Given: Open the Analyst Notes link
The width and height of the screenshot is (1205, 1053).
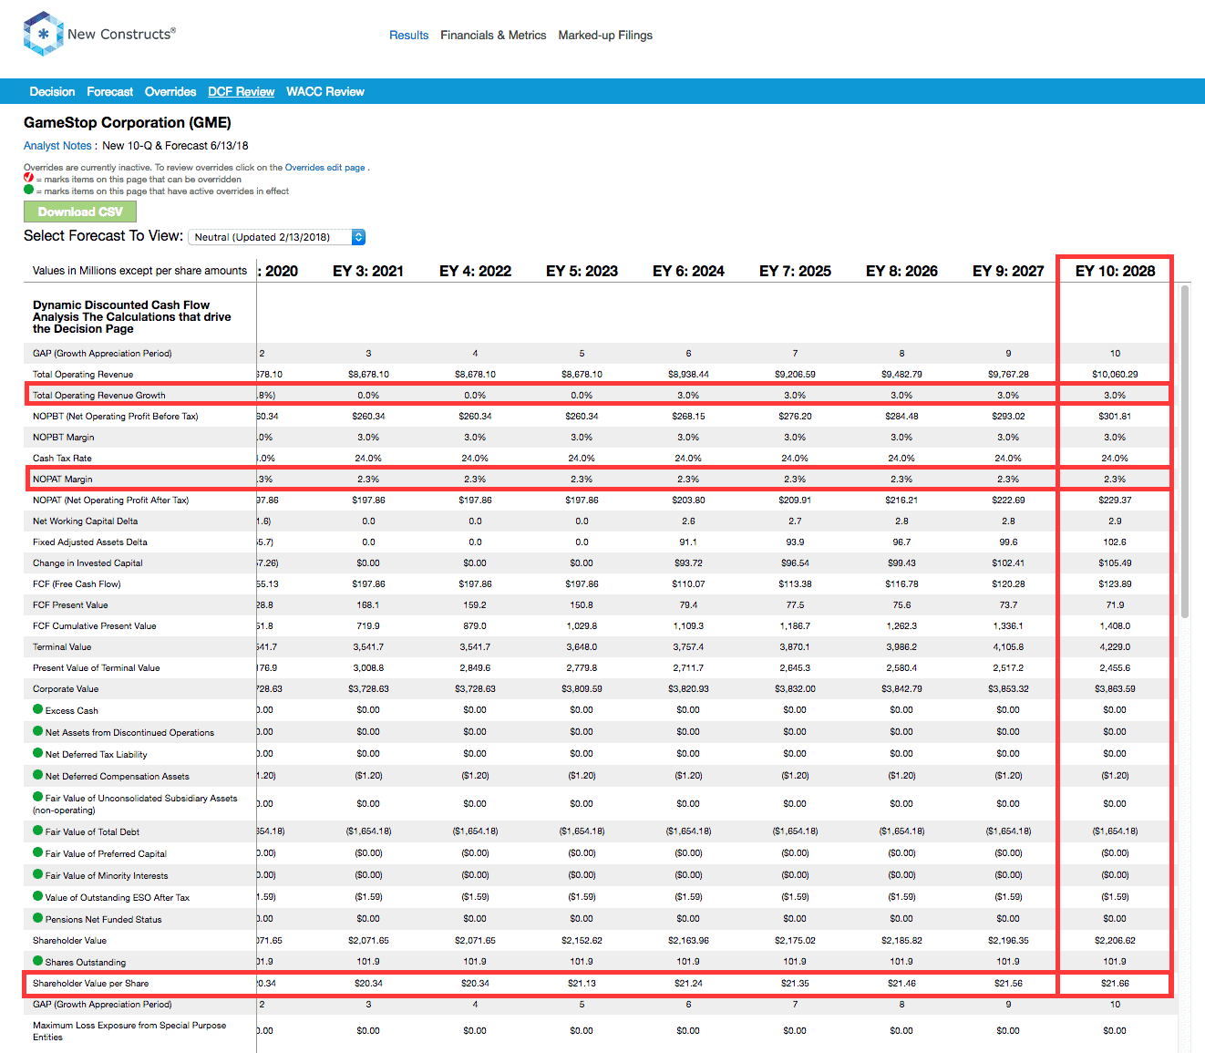Looking at the screenshot, I should point(57,146).
